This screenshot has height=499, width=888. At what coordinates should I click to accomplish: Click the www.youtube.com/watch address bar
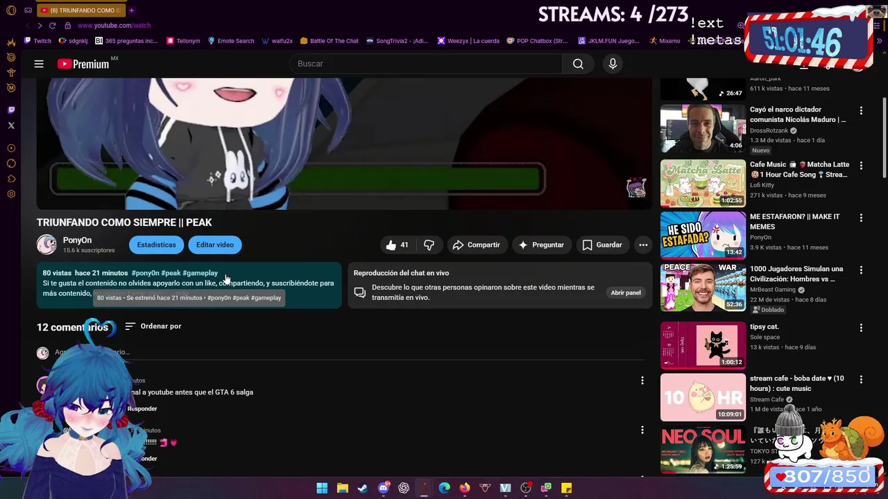[114, 26]
